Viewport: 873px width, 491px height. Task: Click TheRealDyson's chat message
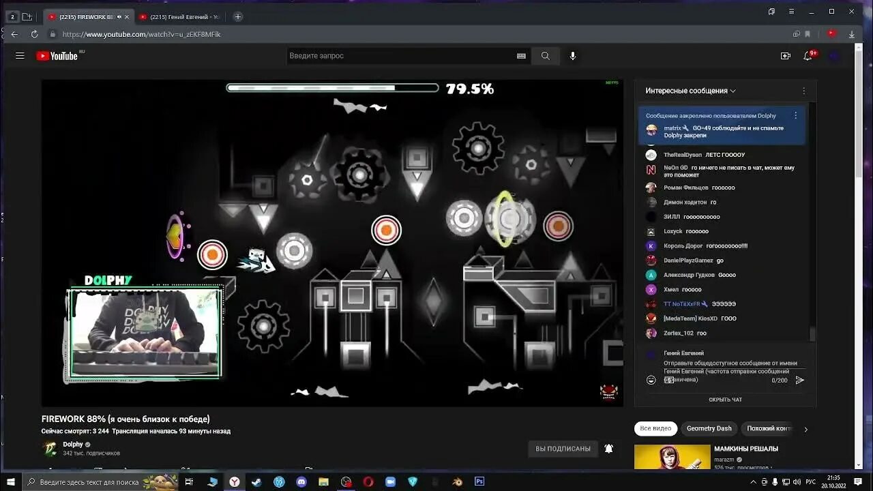click(723, 155)
